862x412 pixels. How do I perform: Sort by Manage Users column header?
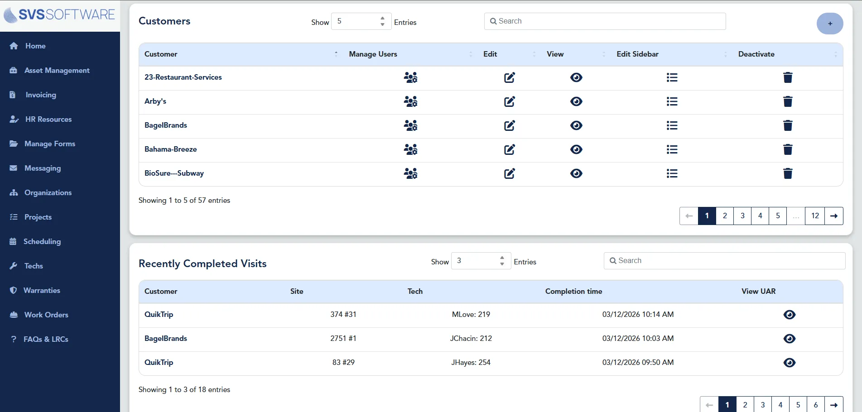[410, 54]
